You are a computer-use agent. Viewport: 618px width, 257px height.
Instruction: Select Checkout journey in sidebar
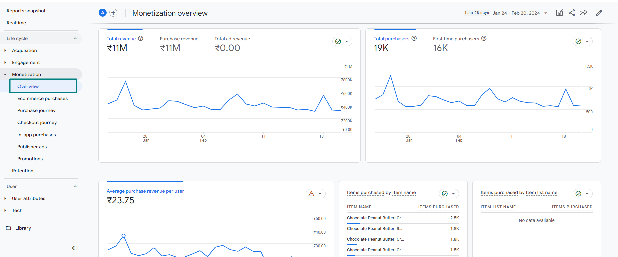pyautogui.click(x=37, y=122)
